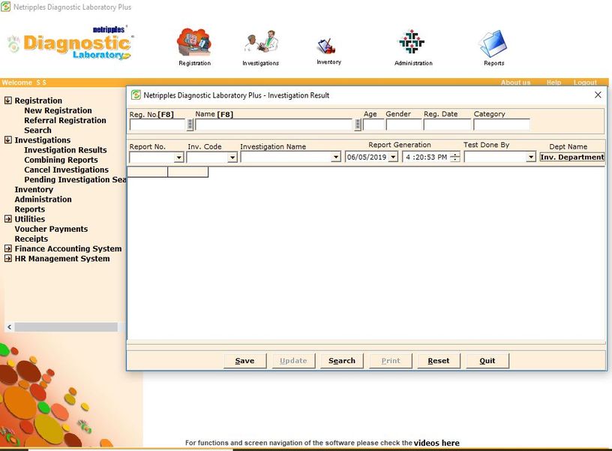This screenshot has height=451, width=612.
Task: Click the Report Generation time spinner
Action: tap(455, 158)
